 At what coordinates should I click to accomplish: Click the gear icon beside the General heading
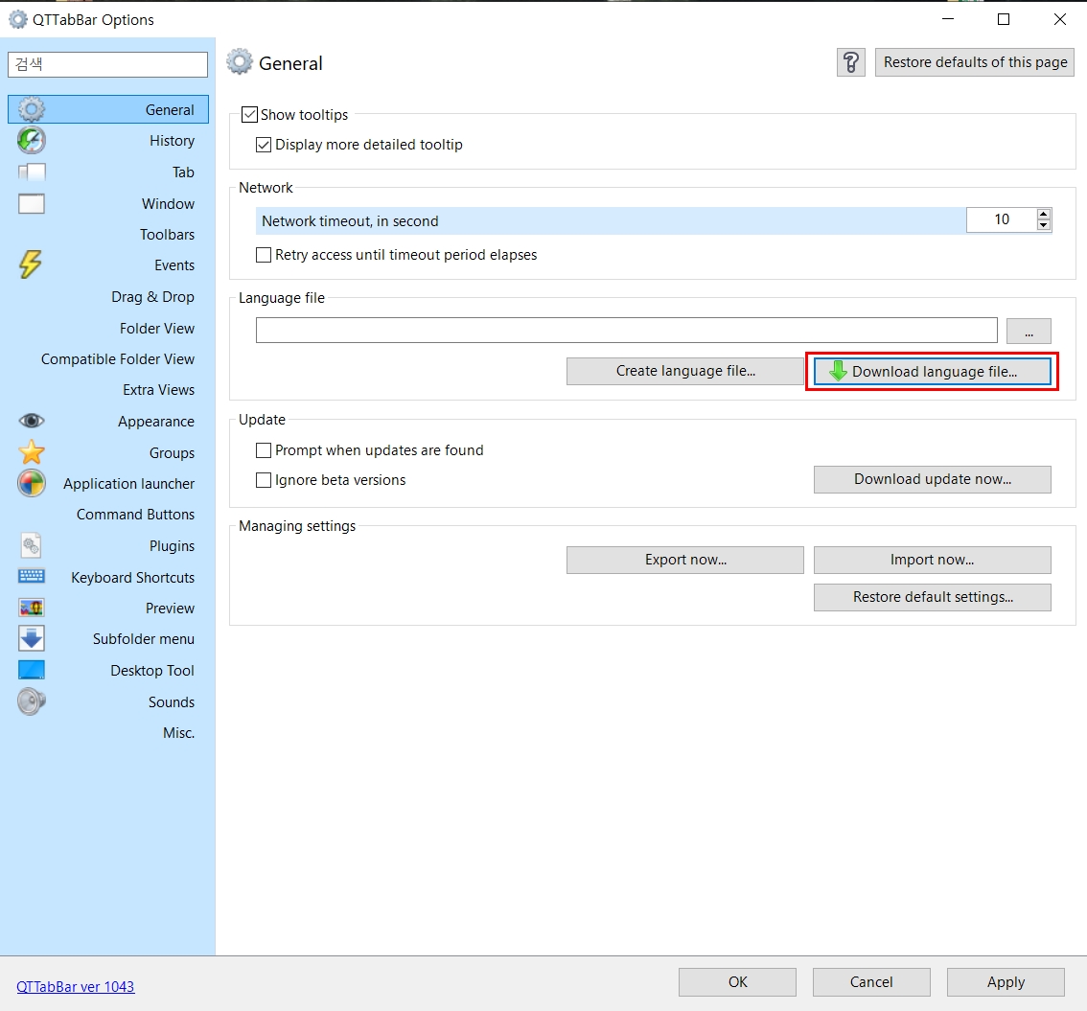coord(240,62)
